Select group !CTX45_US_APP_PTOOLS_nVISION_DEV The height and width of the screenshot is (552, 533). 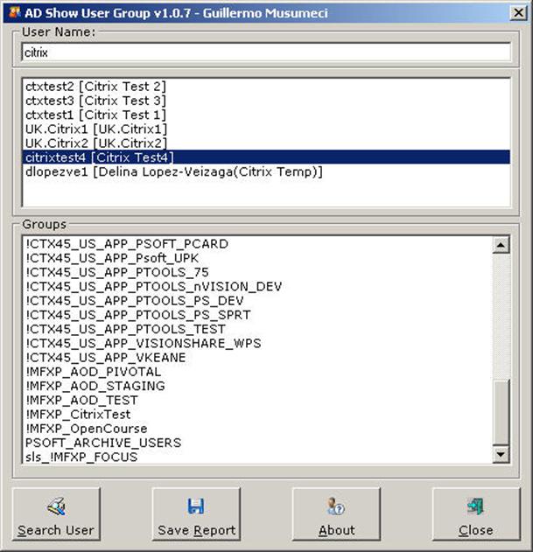coord(257,287)
